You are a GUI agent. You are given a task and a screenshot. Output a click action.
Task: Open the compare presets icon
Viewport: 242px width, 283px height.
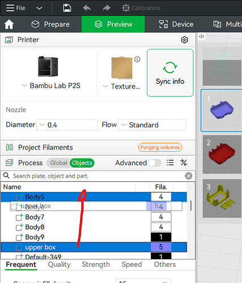(x=184, y=162)
